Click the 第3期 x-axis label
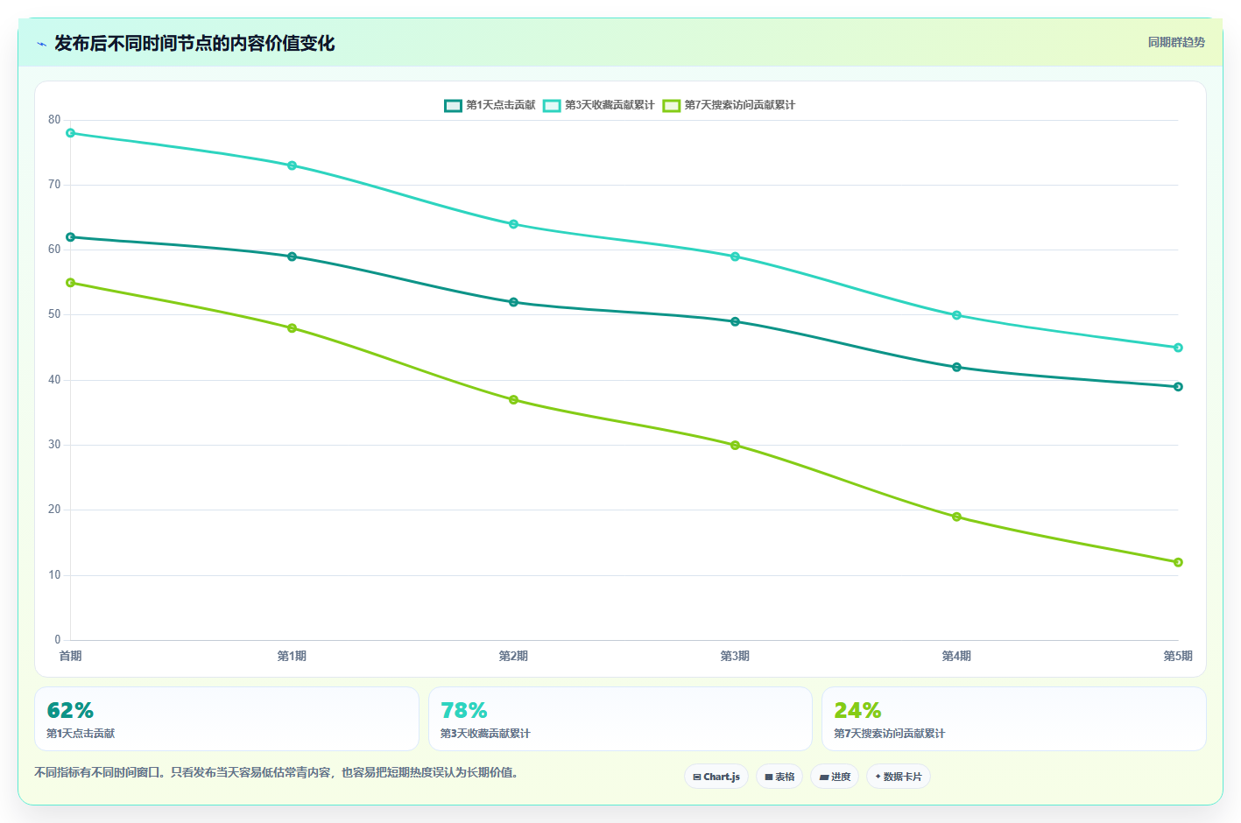The image size is (1241, 823). pyautogui.click(x=736, y=656)
